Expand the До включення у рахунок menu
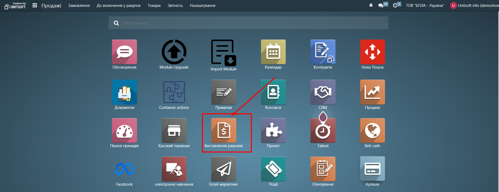 pos(119,6)
